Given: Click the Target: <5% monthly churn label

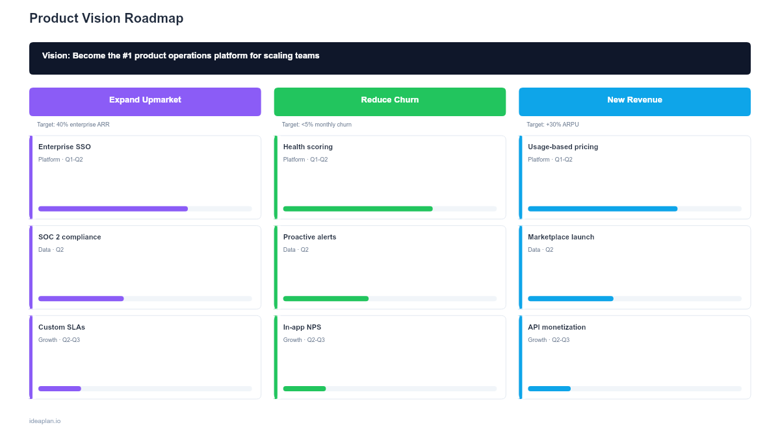Looking at the screenshot, I should pyautogui.click(x=317, y=124).
